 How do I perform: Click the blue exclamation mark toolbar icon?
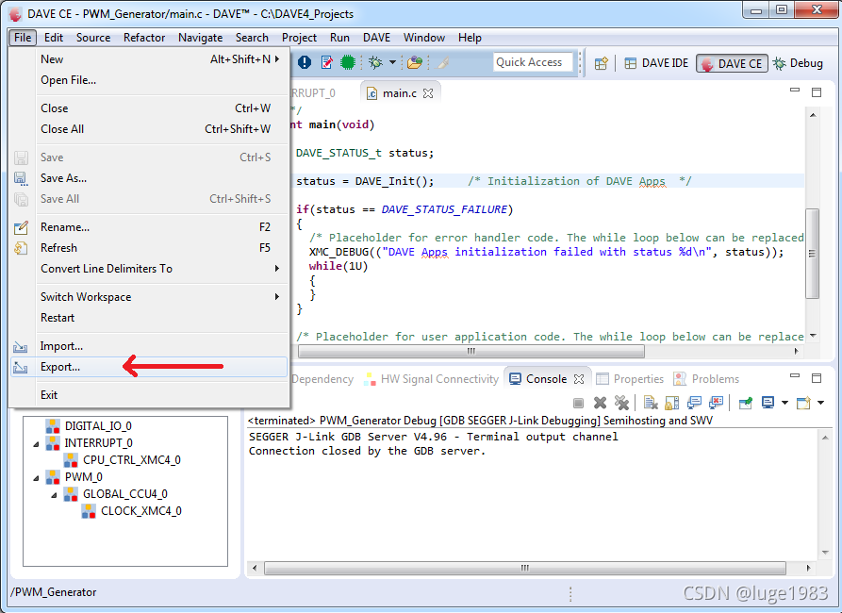[305, 62]
